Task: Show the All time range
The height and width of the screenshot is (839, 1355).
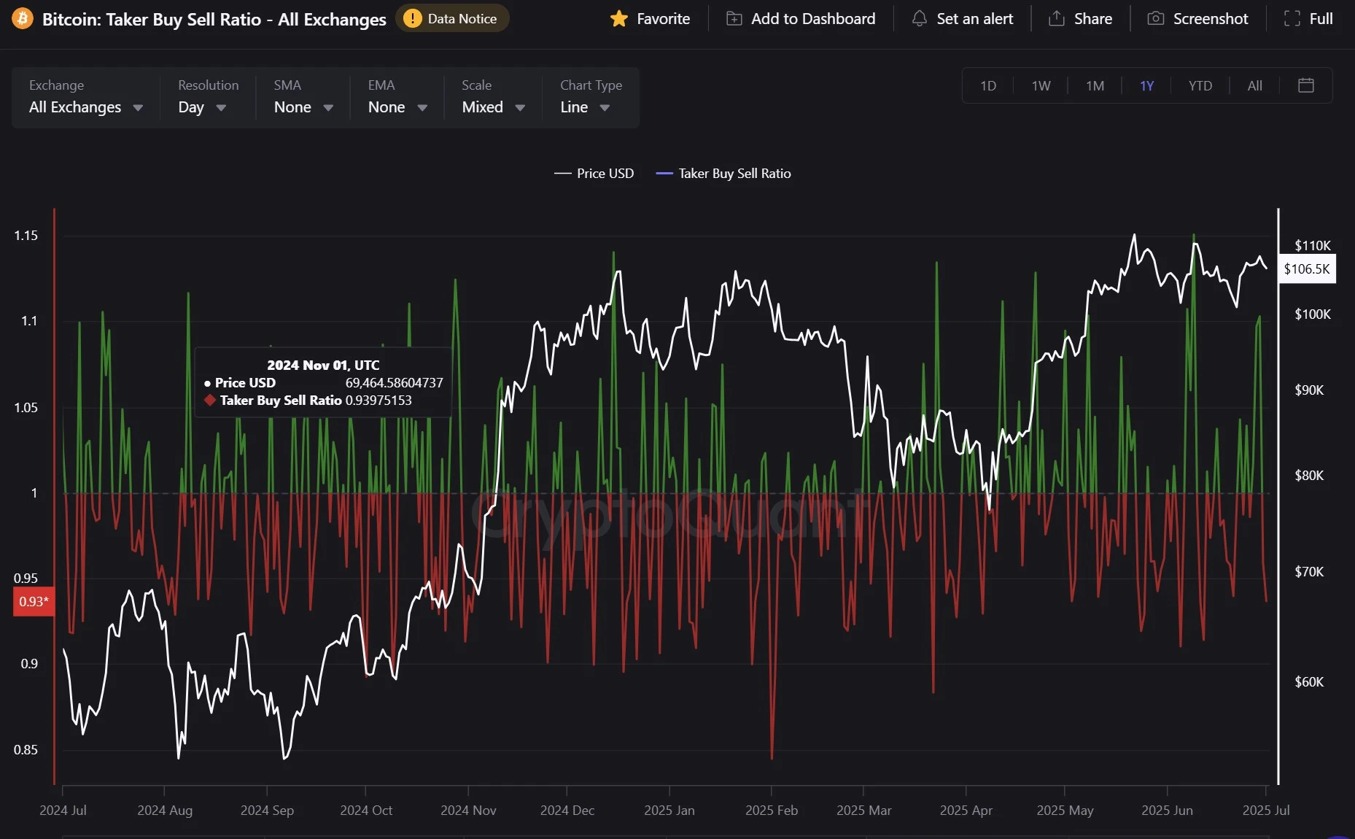Action: [x=1254, y=86]
